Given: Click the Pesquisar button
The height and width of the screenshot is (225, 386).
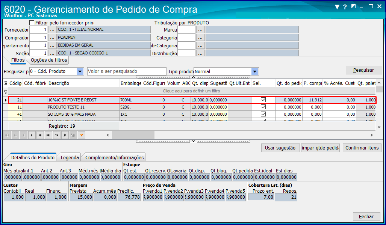Looking at the screenshot, I should point(363,70).
